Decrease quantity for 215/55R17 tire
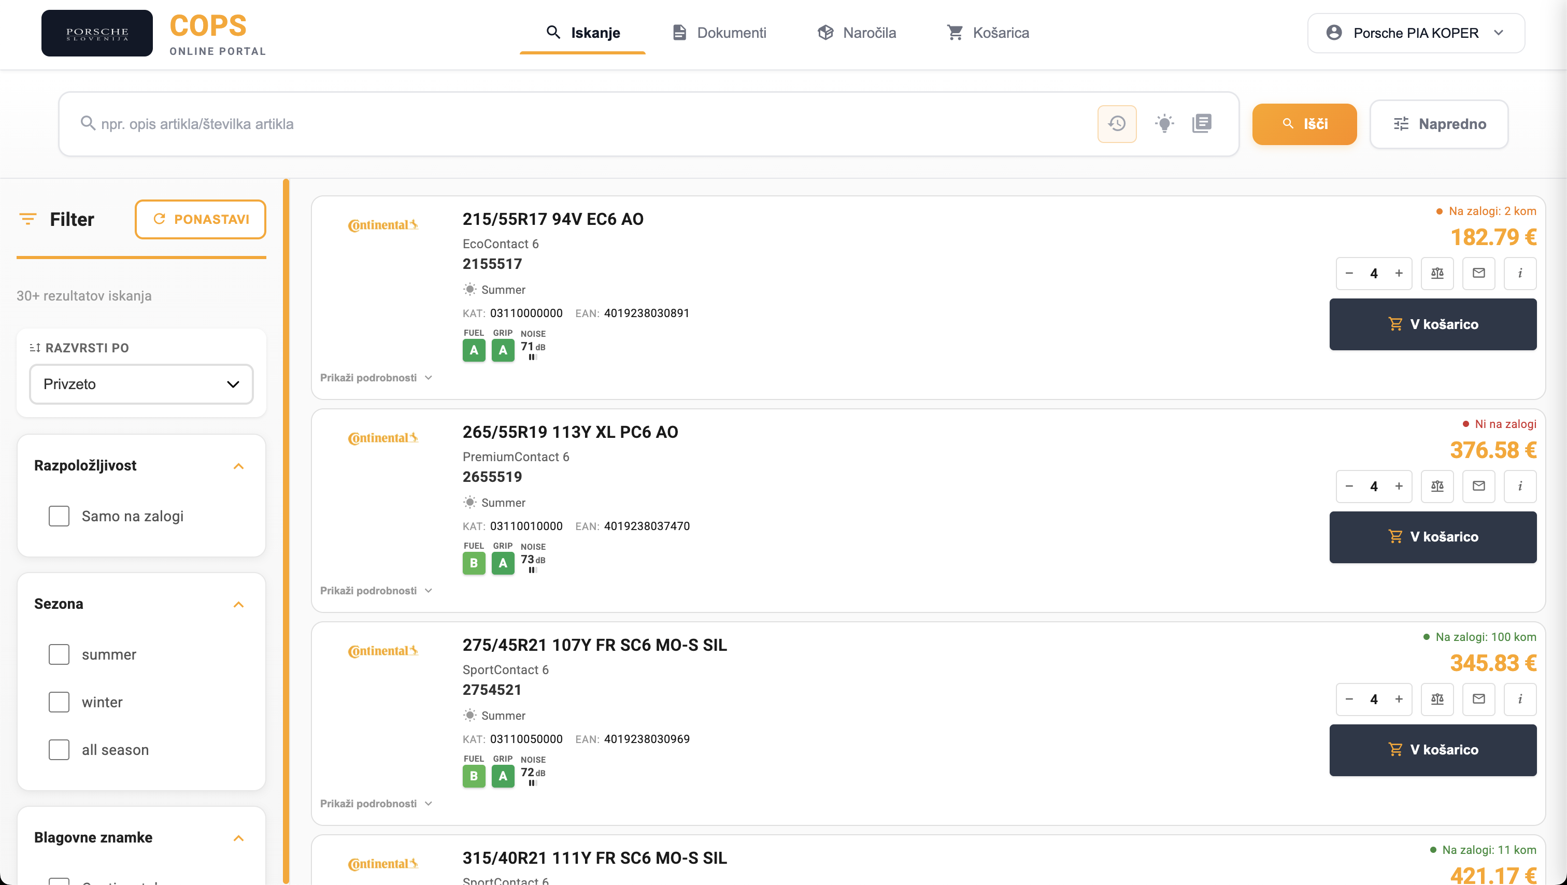 point(1349,273)
